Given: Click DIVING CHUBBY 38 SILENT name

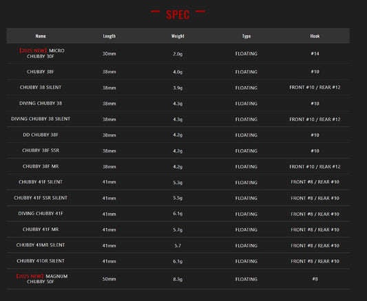Looking at the screenshot, I should click(41, 119).
